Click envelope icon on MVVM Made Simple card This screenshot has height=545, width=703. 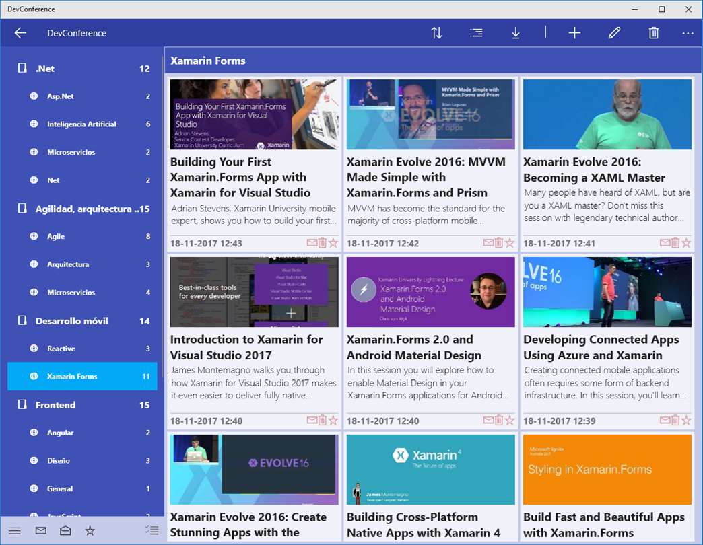point(488,242)
